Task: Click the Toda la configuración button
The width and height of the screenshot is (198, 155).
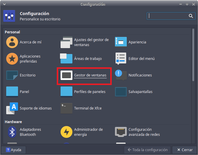Action: [147, 150]
